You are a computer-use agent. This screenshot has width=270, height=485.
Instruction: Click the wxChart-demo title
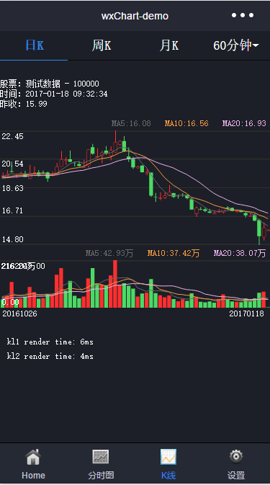click(x=135, y=16)
